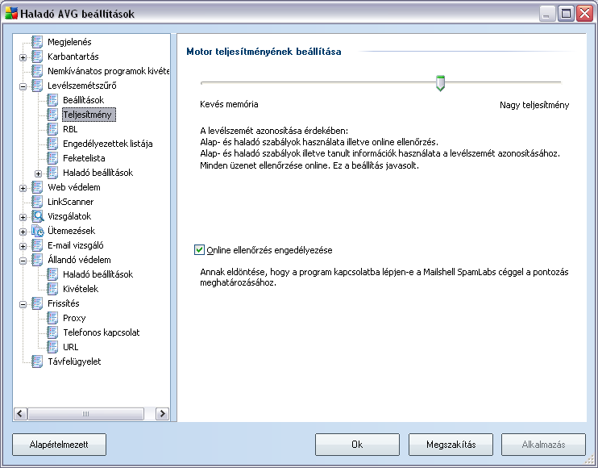Click the Kivételek page icon
This screenshot has height=468, width=598.
tap(52, 289)
